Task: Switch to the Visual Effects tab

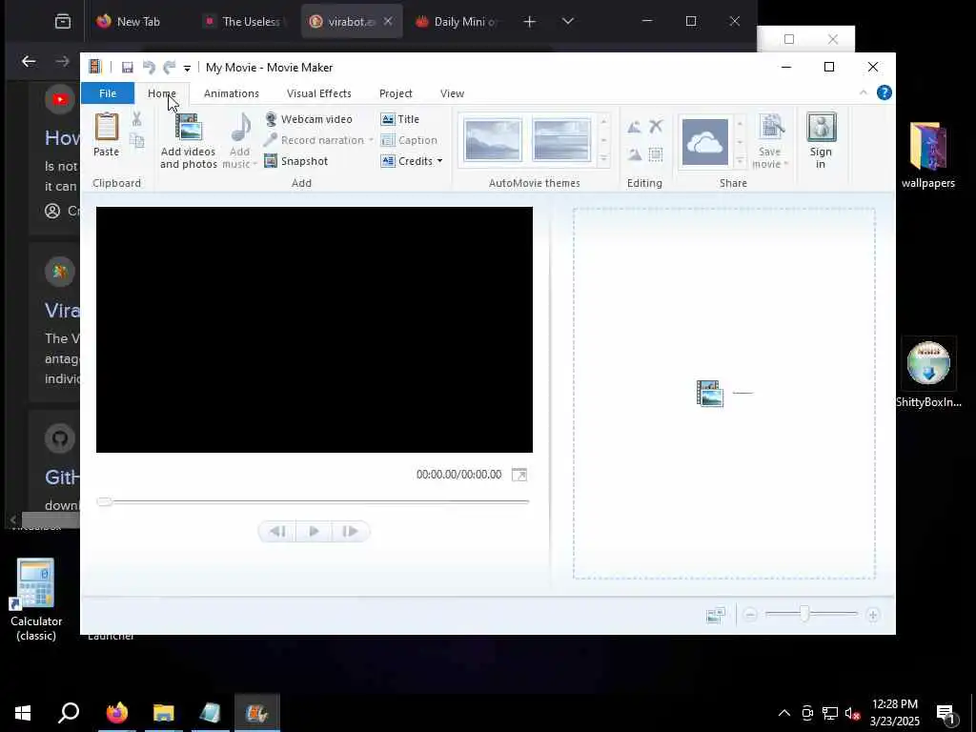Action: click(x=319, y=93)
